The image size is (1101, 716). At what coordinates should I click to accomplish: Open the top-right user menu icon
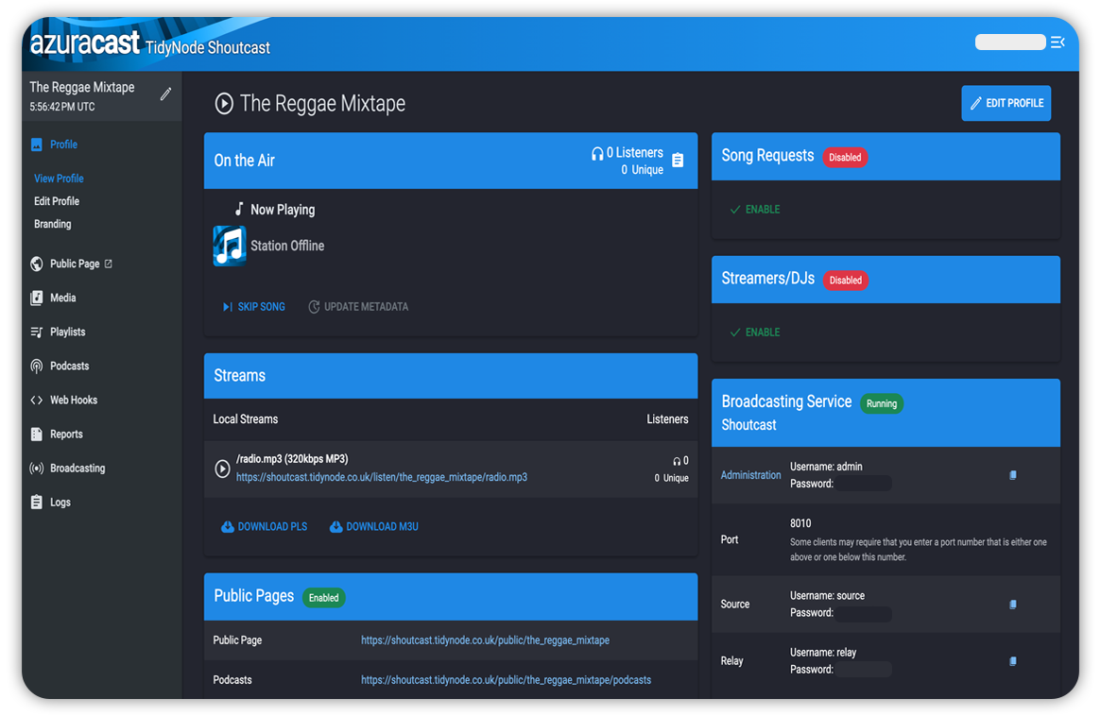pos(1058,42)
